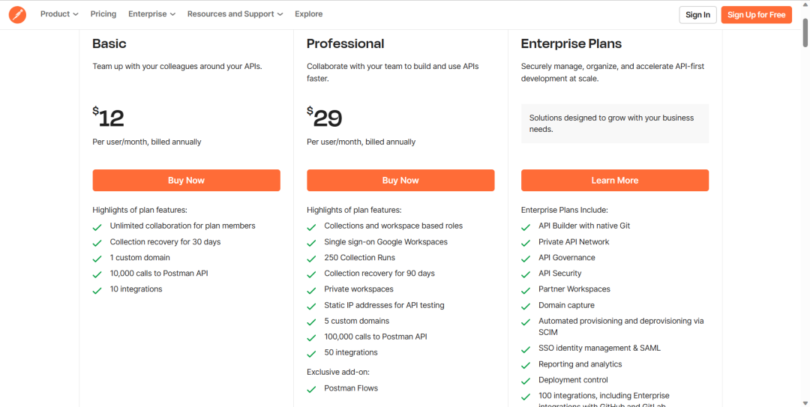Open the Product dropdown menu
This screenshot has width=810, height=407.
(x=59, y=14)
